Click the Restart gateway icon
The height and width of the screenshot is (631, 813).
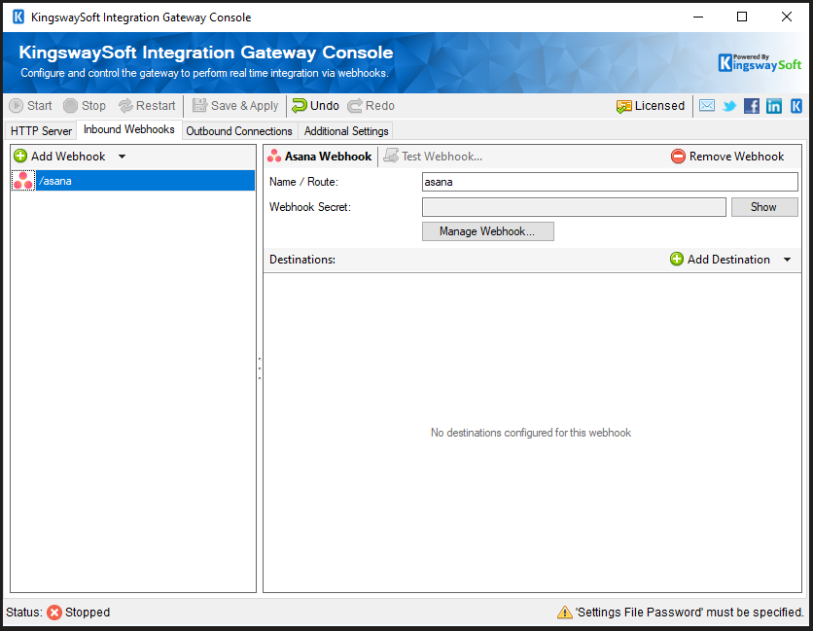pyautogui.click(x=146, y=106)
